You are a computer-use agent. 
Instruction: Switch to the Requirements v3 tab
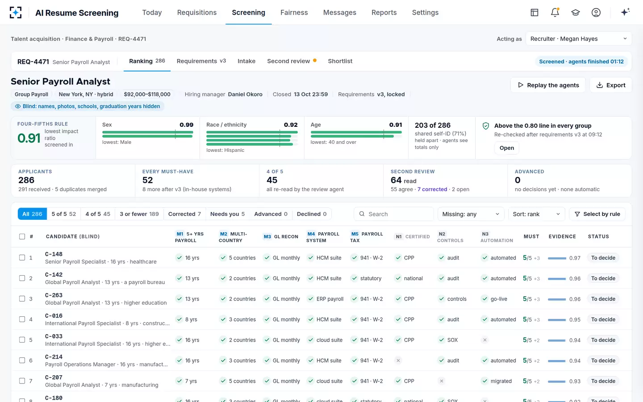[201, 61]
